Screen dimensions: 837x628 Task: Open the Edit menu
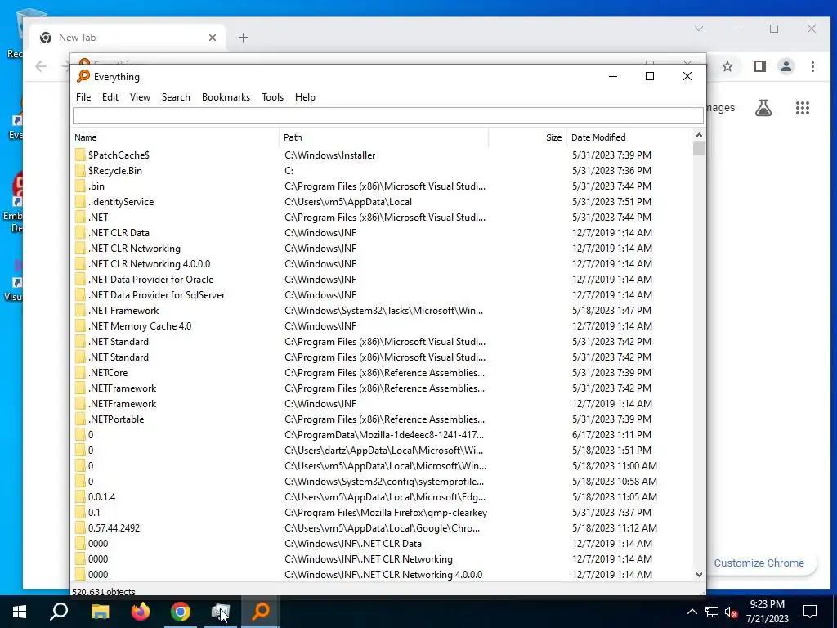click(110, 97)
